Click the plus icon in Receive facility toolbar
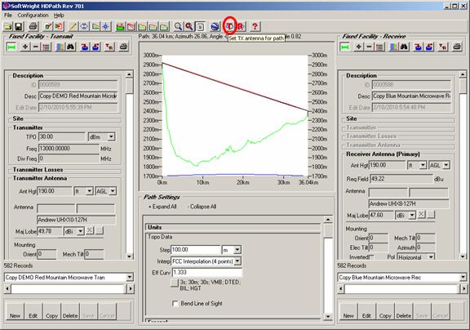 [358, 47]
